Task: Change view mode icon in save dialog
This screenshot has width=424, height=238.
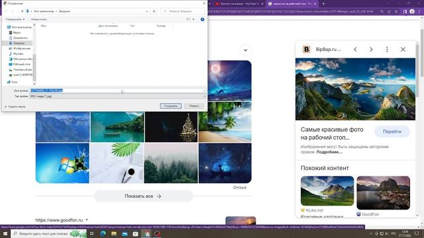Action: click(x=188, y=19)
